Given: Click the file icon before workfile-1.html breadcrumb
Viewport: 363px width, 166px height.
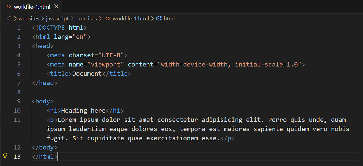Looking at the screenshot, I should tap(108, 18).
